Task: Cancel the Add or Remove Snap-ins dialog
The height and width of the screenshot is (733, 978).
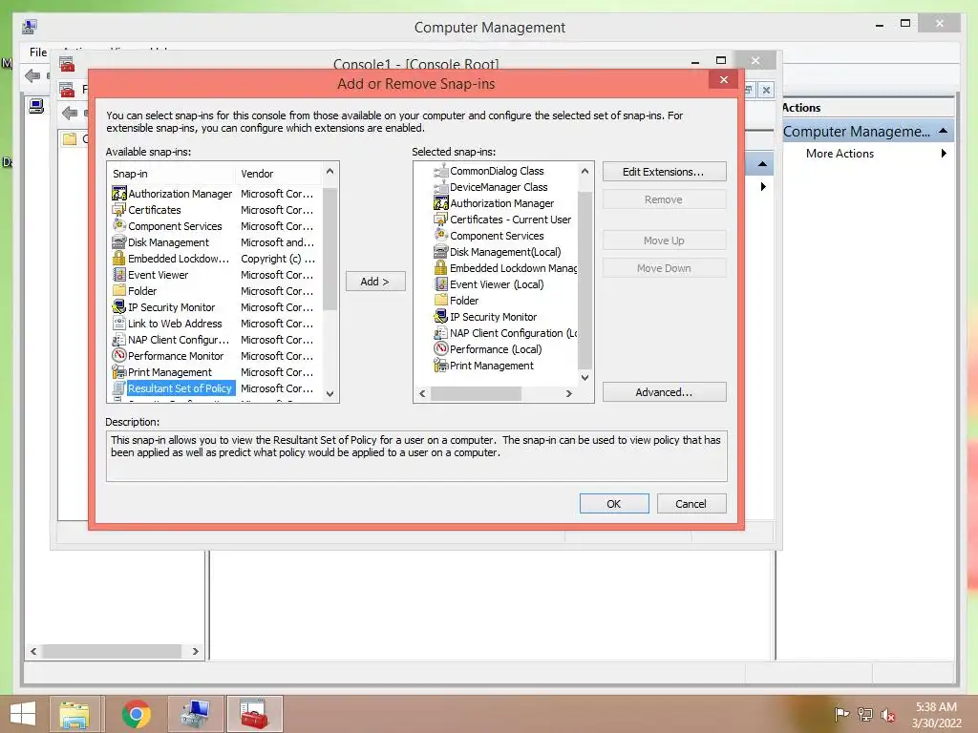Action: pyautogui.click(x=691, y=504)
